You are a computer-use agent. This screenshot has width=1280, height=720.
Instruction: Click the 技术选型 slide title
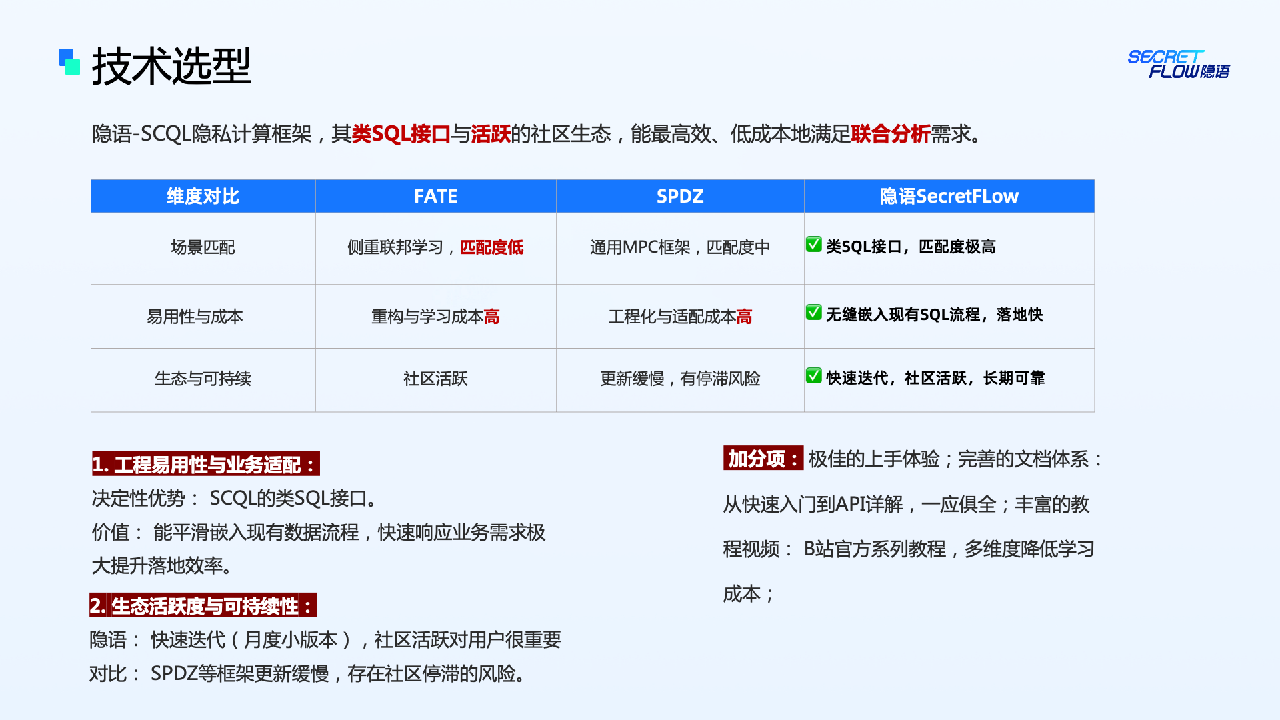coord(171,66)
